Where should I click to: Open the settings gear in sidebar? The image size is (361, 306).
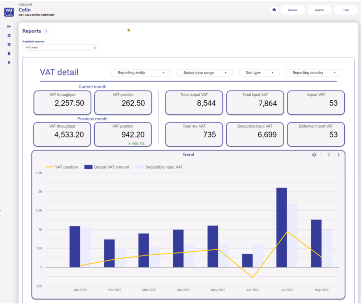(x=9, y=44)
